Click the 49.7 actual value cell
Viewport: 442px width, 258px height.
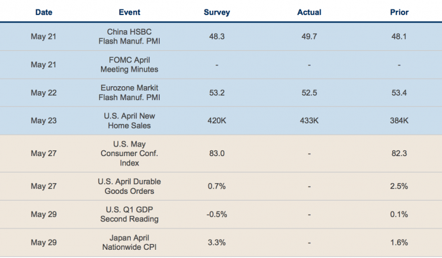pyautogui.click(x=309, y=36)
